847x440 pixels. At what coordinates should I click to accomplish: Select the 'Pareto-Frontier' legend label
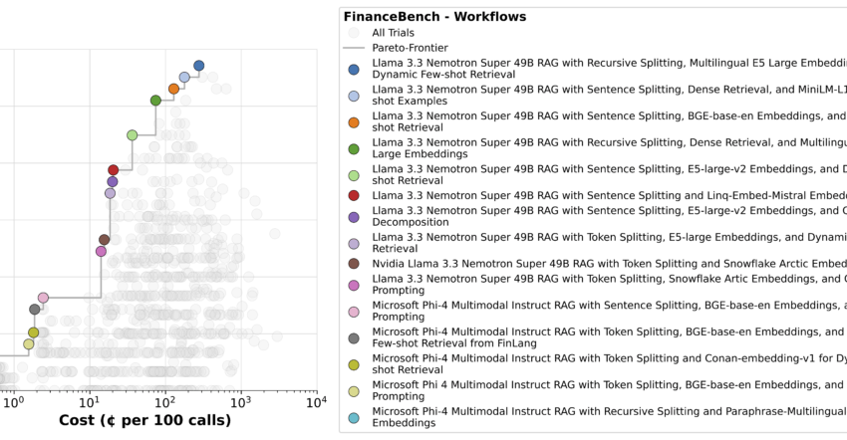[x=410, y=48]
